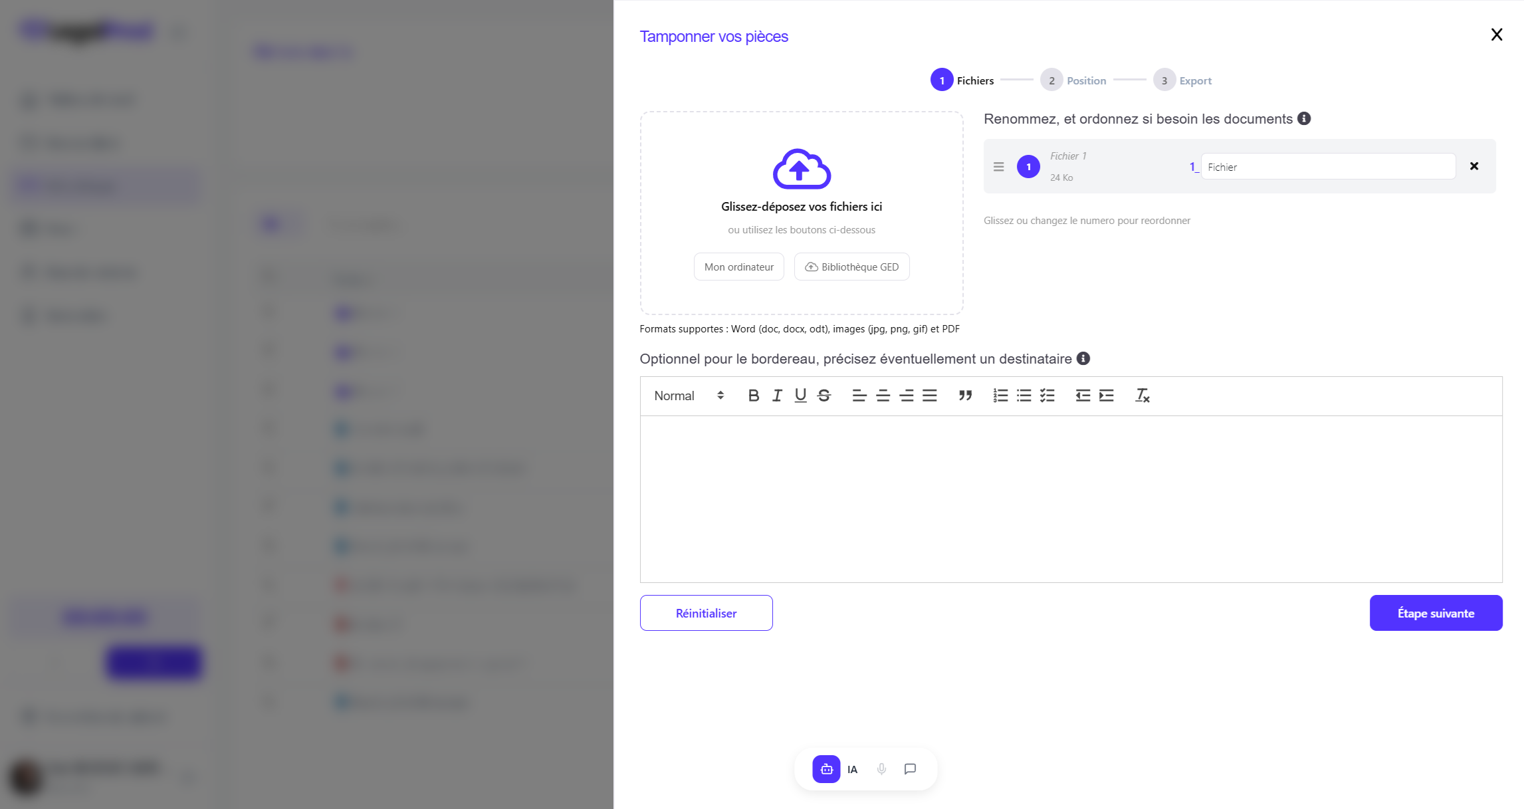1524x809 pixels.
Task: Apply italic formatting in editor
Action: (777, 396)
